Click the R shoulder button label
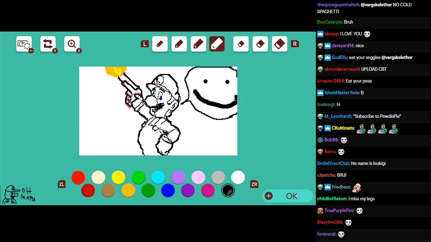The height and width of the screenshot is (242, 431). point(295,44)
